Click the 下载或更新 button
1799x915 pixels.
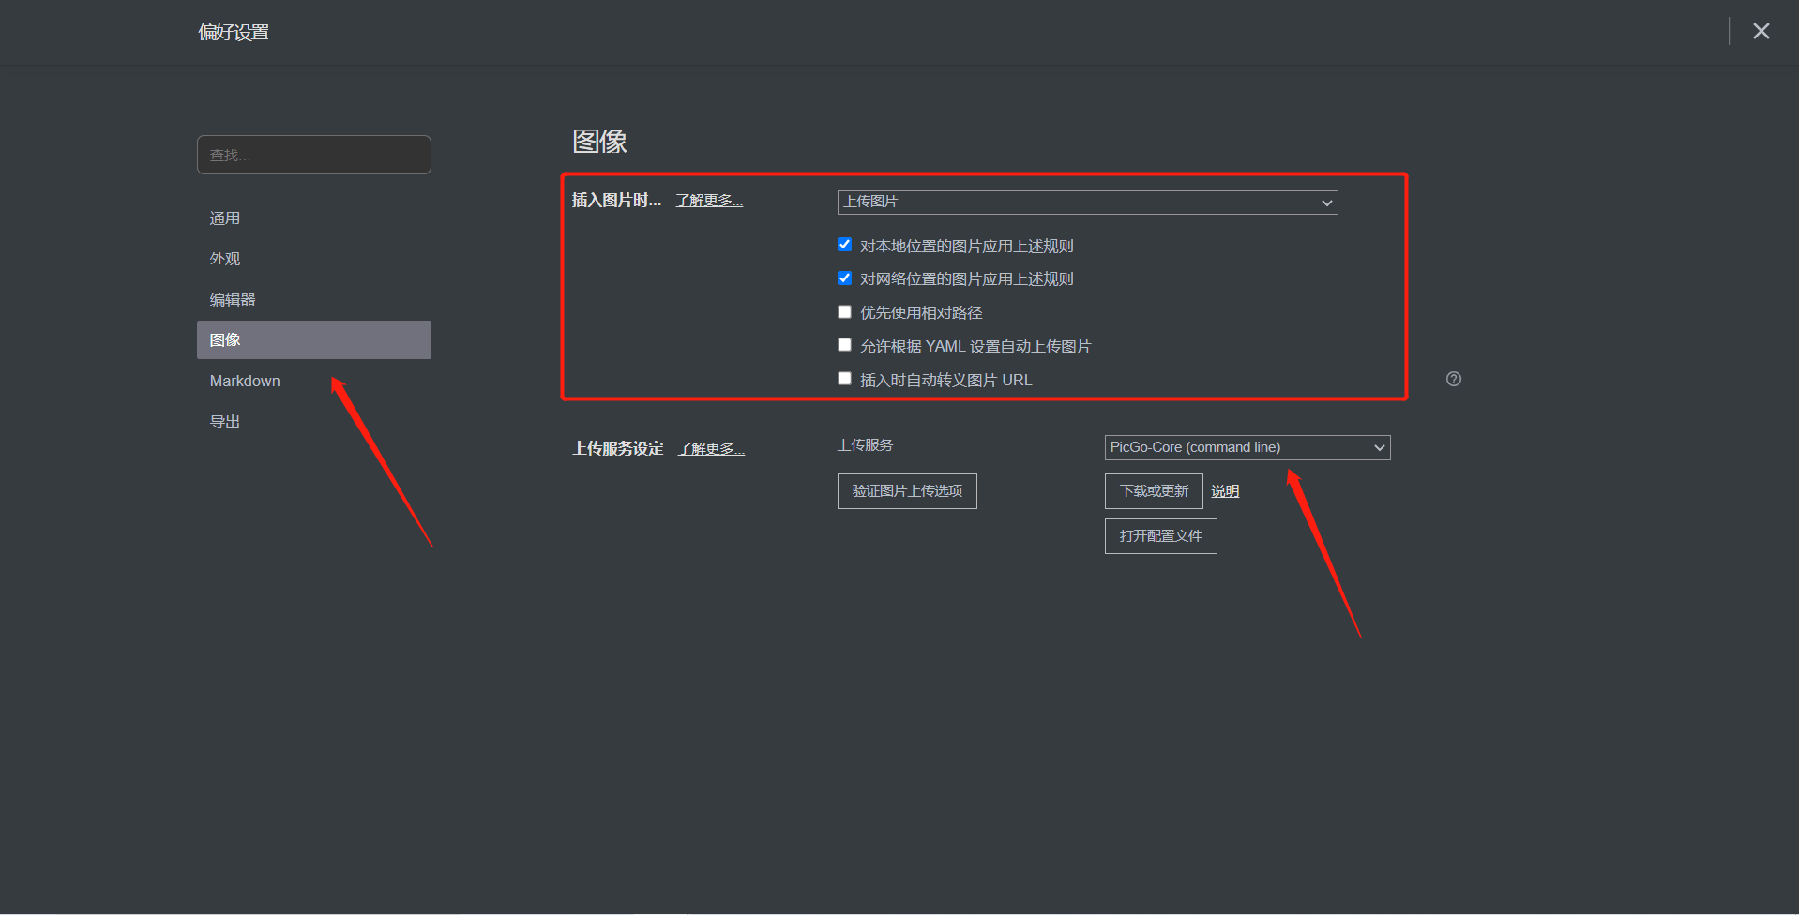(x=1154, y=491)
